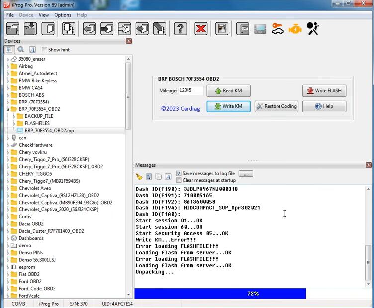Click the open folder toolbar icon
The height and width of the screenshot is (308, 374).
[13, 29]
